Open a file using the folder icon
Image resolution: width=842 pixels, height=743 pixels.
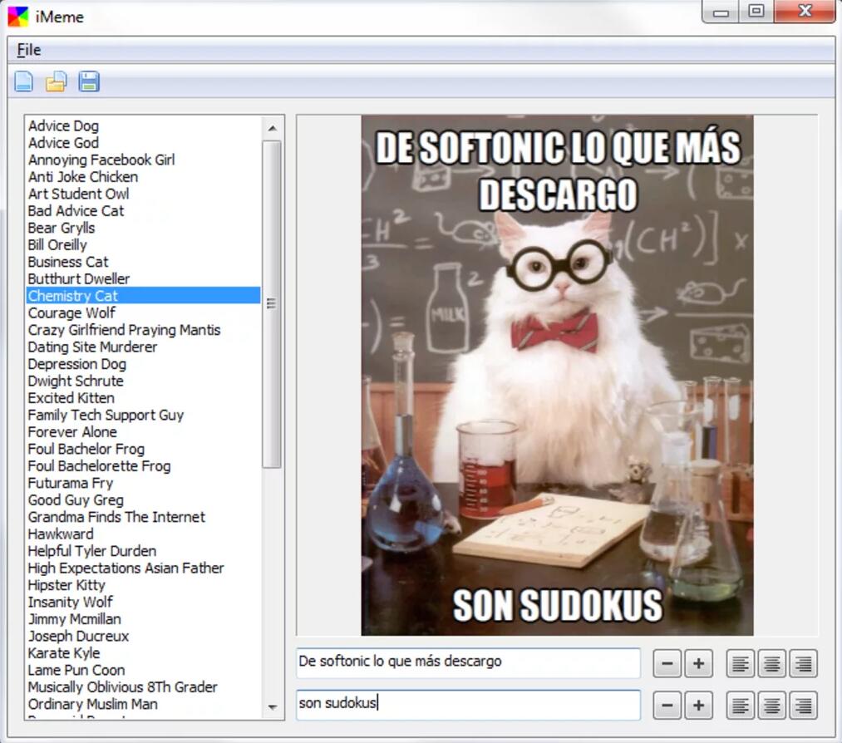pos(56,81)
